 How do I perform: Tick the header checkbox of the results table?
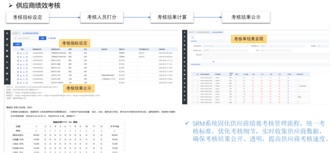pyautogui.click(x=192, y=74)
